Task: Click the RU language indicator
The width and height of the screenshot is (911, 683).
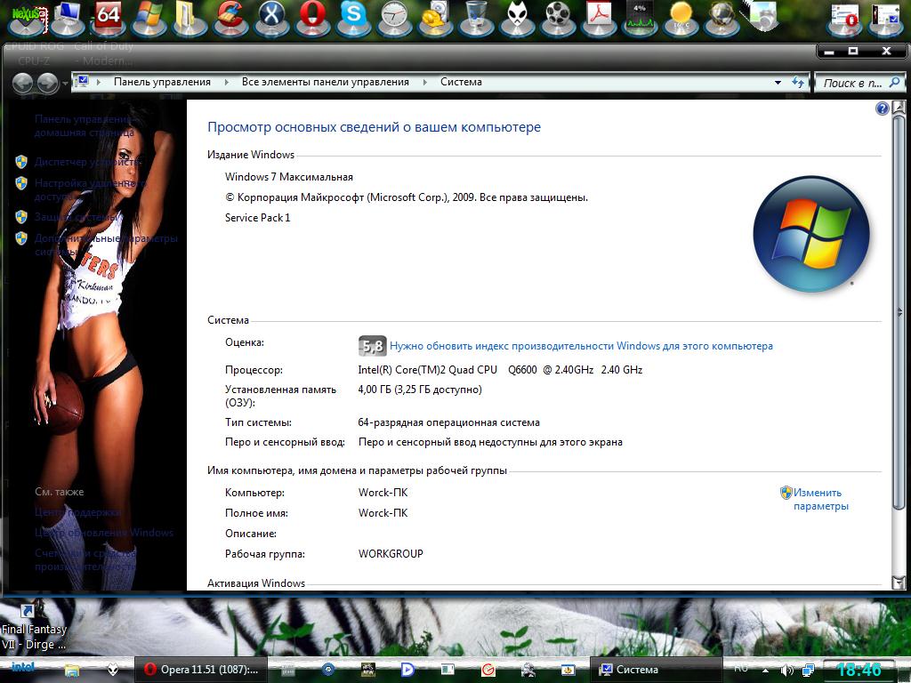Action: [x=741, y=669]
